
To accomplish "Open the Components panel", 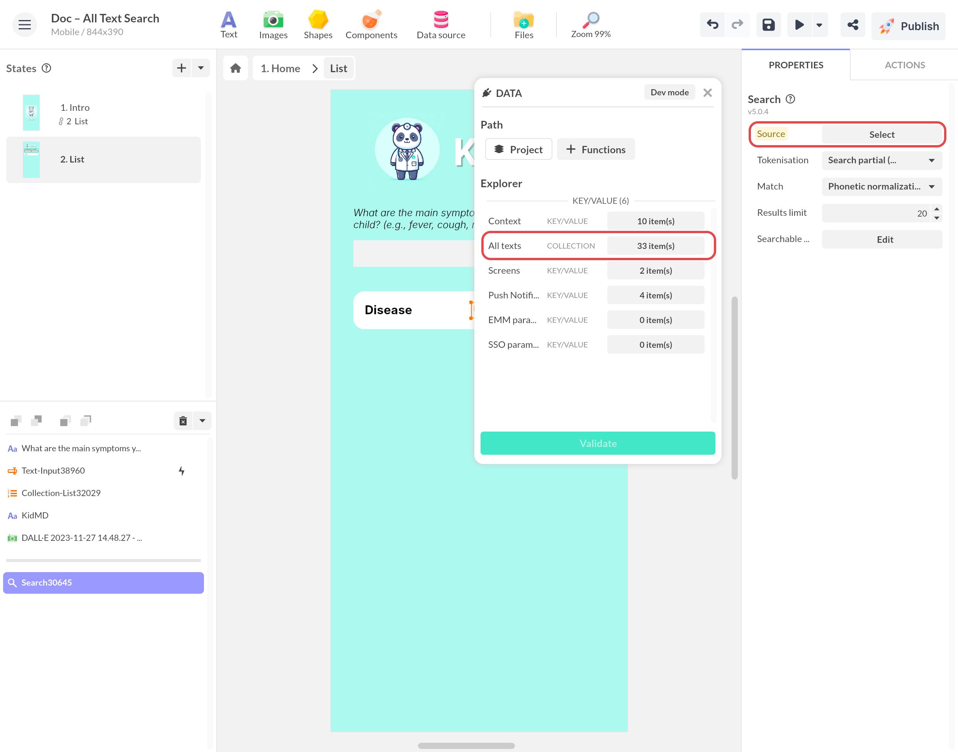I will click(x=371, y=25).
